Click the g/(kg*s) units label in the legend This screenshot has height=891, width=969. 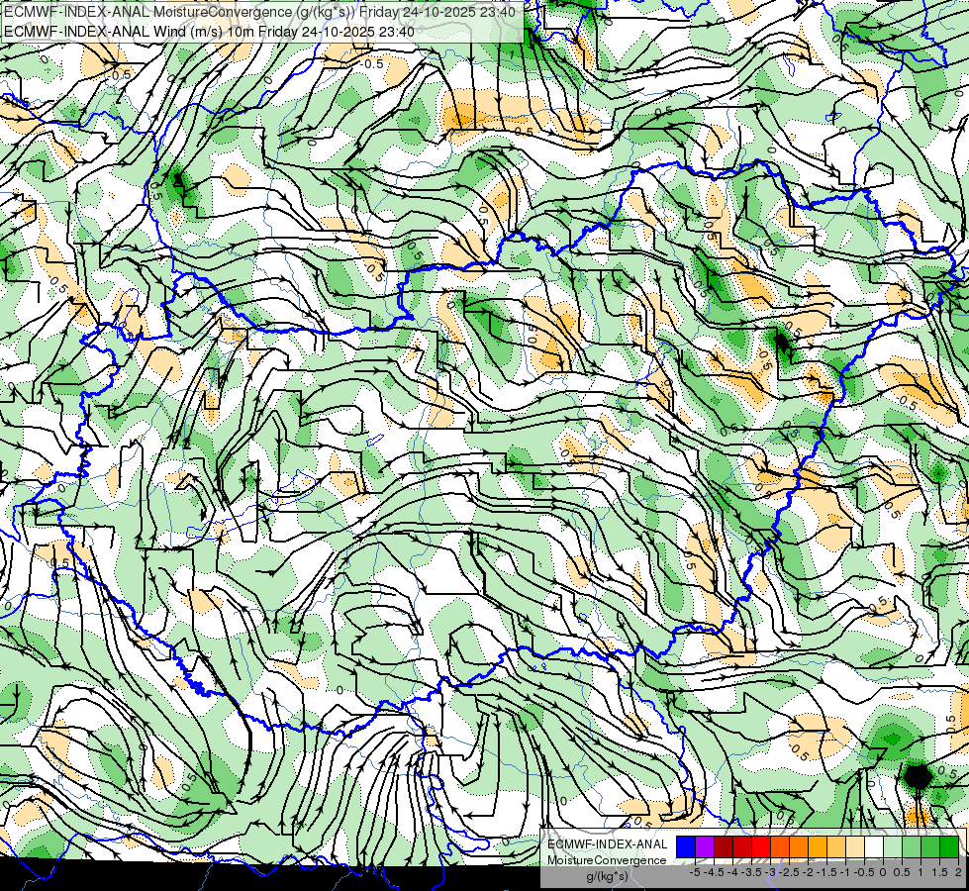coord(607,876)
